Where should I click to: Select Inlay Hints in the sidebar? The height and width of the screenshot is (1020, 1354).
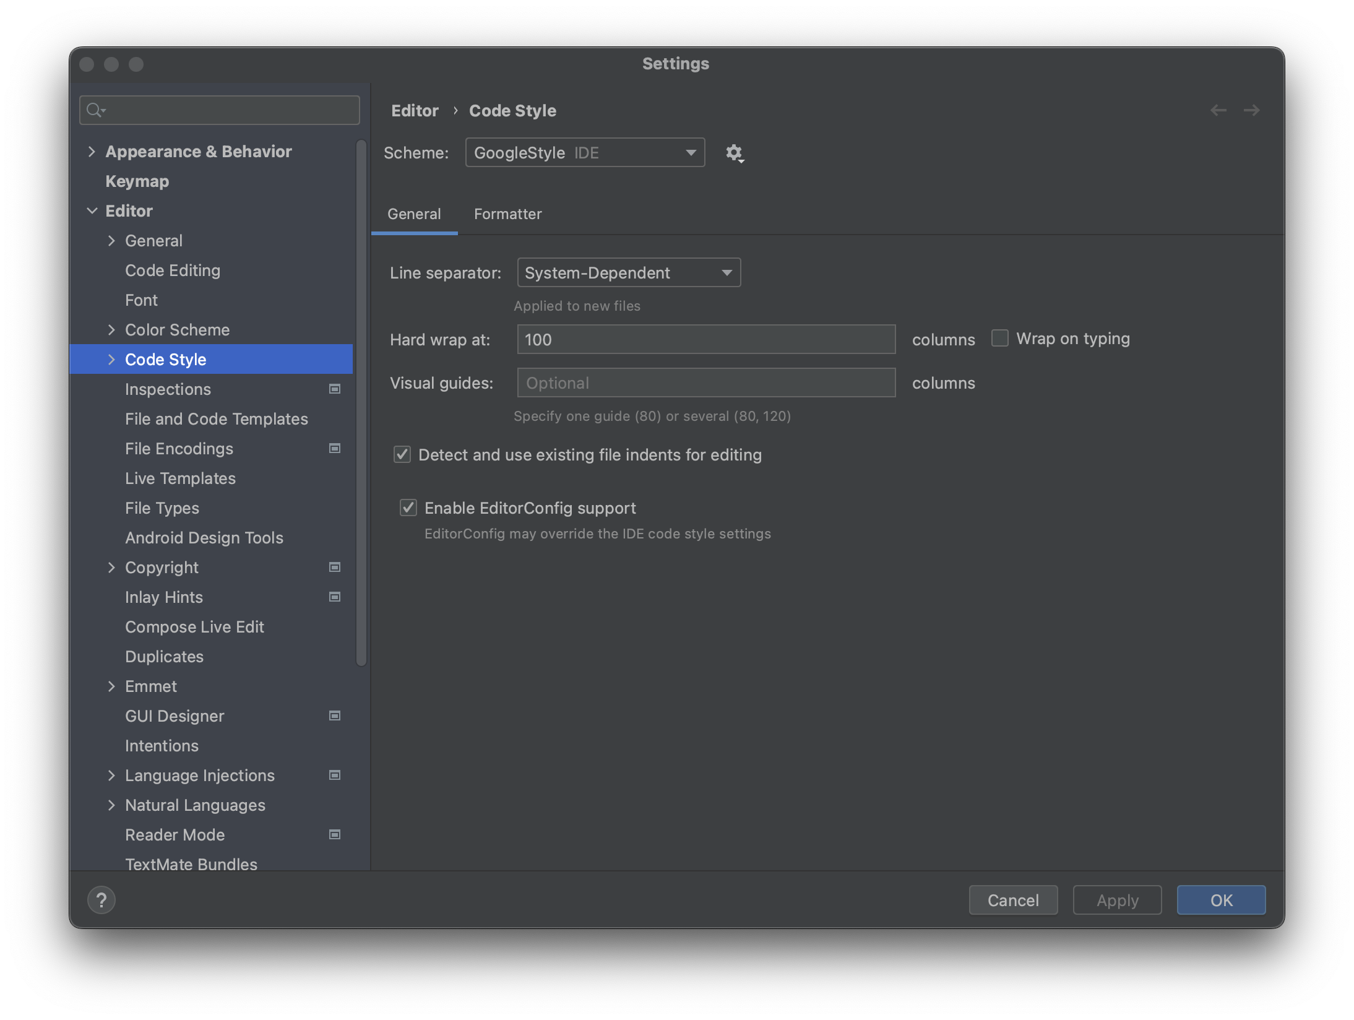[x=163, y=597]
